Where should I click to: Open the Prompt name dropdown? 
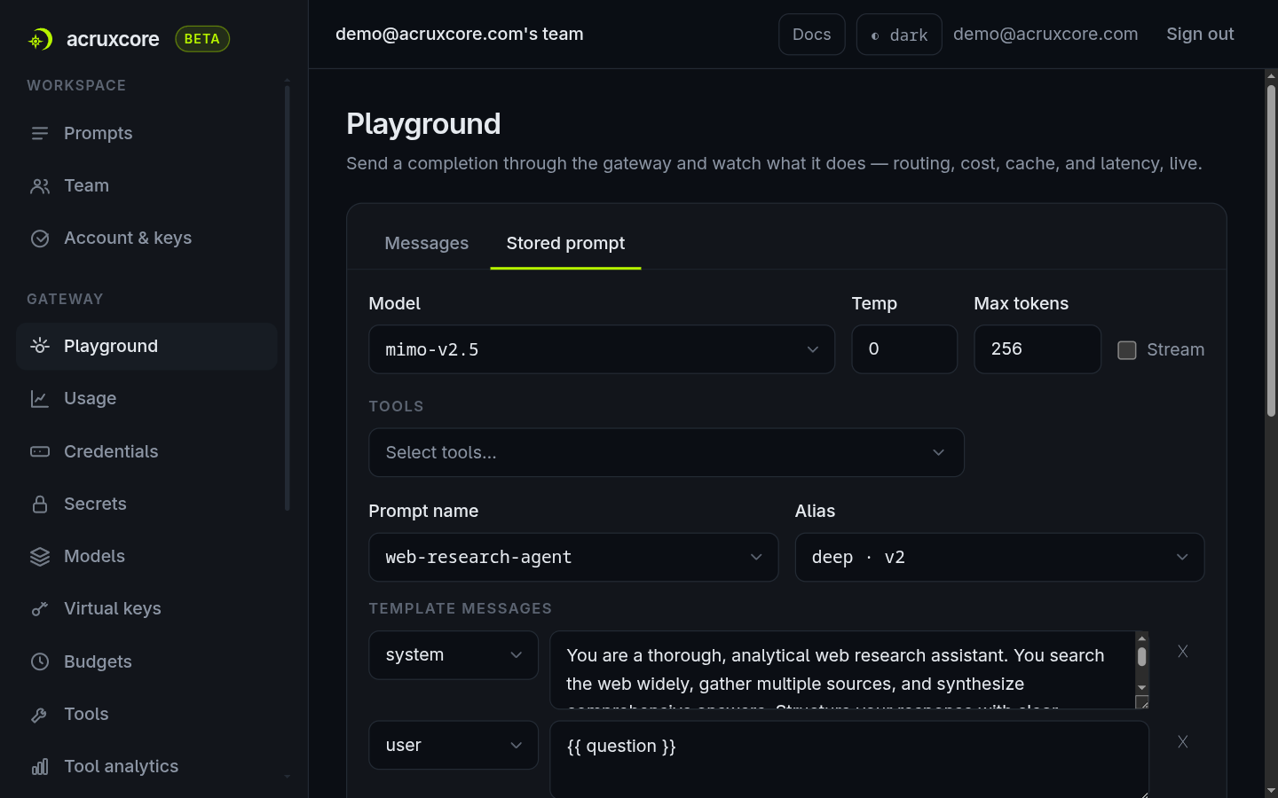pos(573,557)
